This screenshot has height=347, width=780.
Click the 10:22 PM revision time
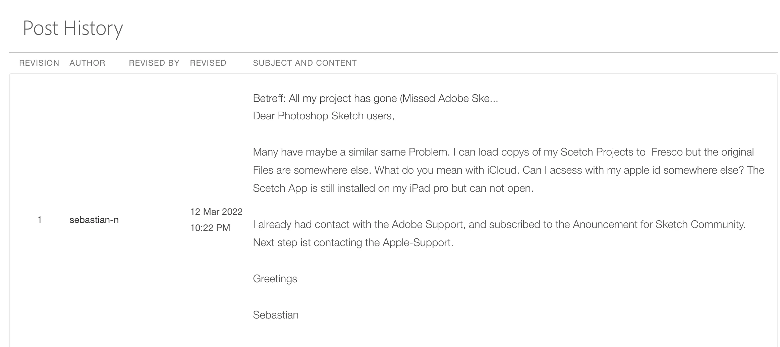210,228
